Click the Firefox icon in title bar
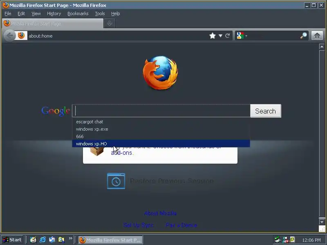Image resolution: width=327 pixels, height=245 pixels. point(5,5)
